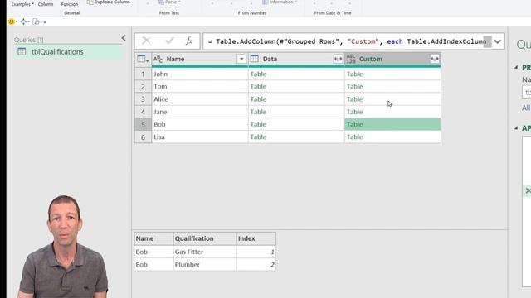Click the Lisa name cell

[x=200, y=137]
